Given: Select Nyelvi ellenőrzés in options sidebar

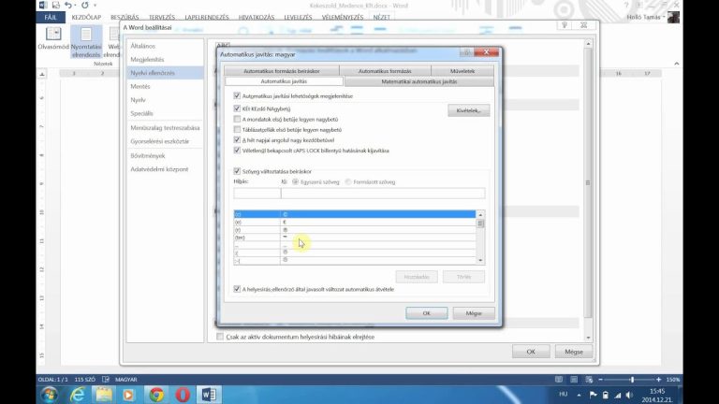Looking at the screenshot, I should (165, 73).
